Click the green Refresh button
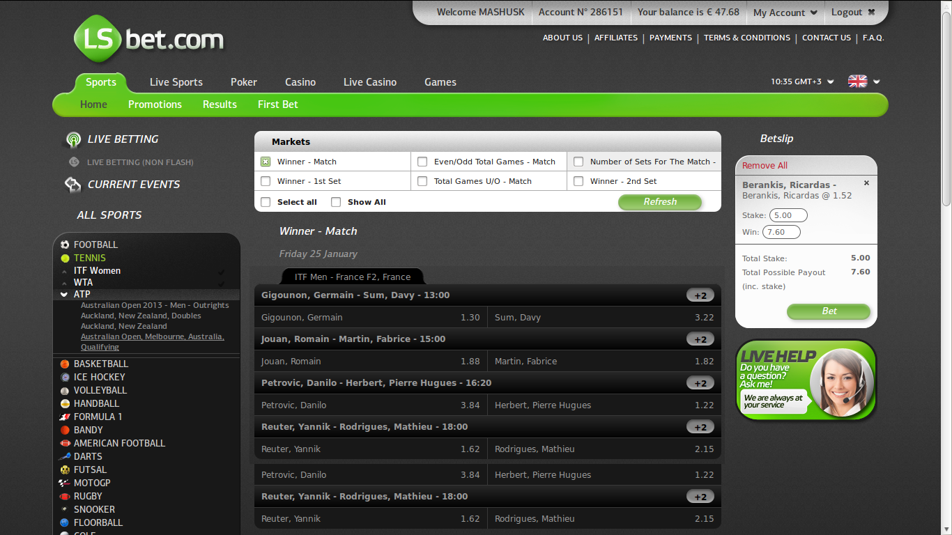The image size is (952, 535). pos(660,202)
